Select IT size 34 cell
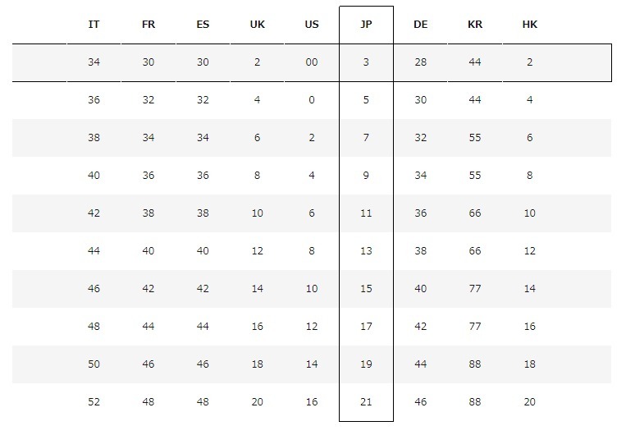 94,62
